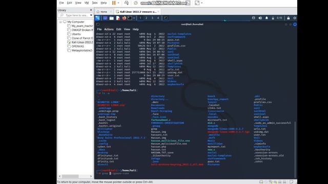
Task: Click the Library scrollbar left arrow
Action: (x=60, y=176)
